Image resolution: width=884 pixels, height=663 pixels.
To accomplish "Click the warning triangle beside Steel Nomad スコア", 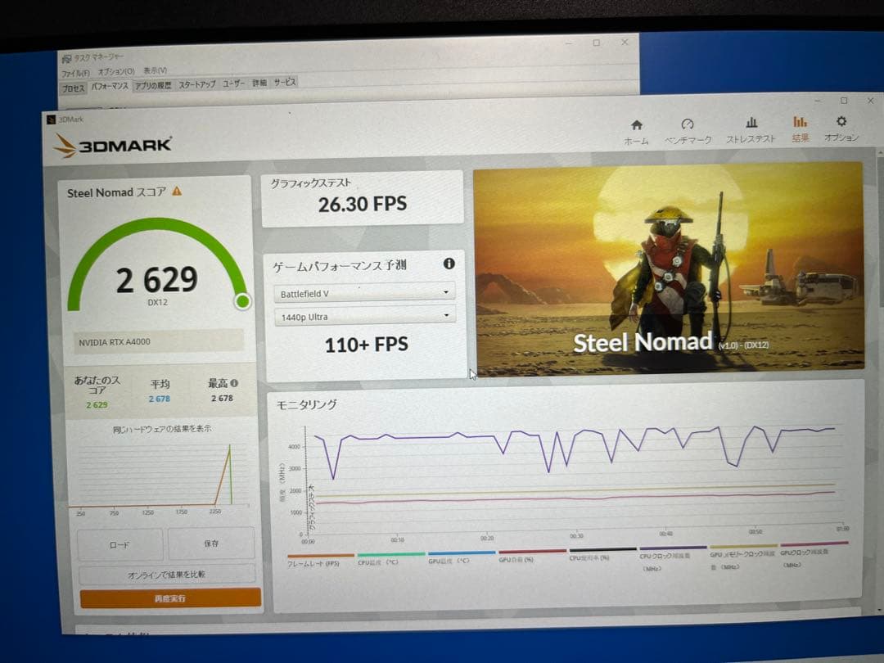I will 177,192.
